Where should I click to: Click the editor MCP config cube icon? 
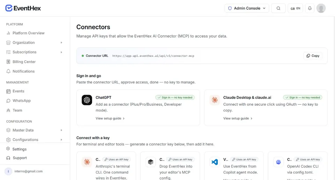(x=151, y=162)
